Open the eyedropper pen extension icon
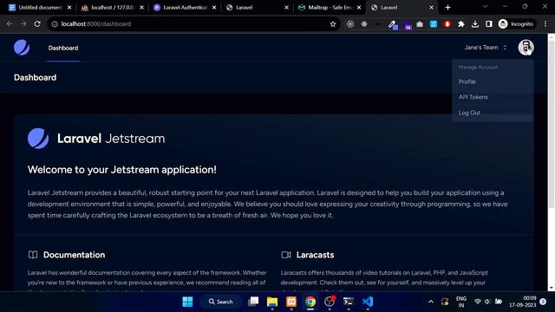 pos(393,24)
